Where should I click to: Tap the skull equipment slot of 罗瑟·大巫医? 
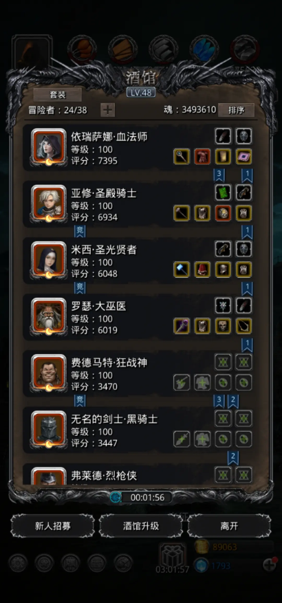click(223, 326)
